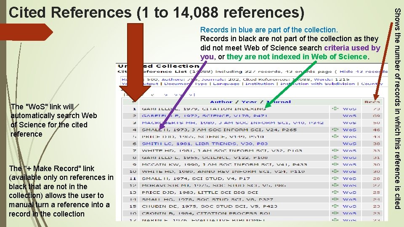Screen dimensions: 404x227
Task: Click Make Record plus icon for White 1989
Action: point(335,171)
